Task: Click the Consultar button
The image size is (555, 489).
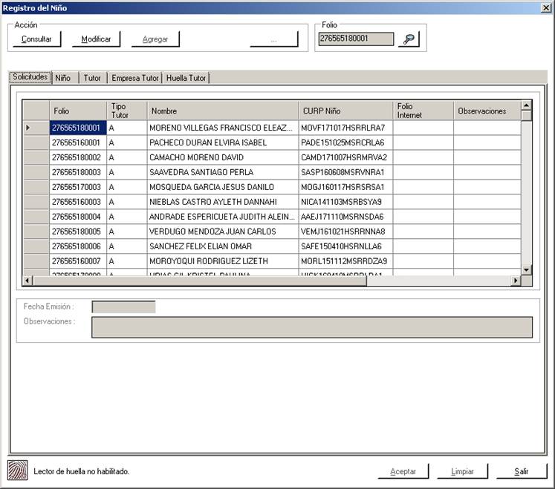Action: point(36,39)
